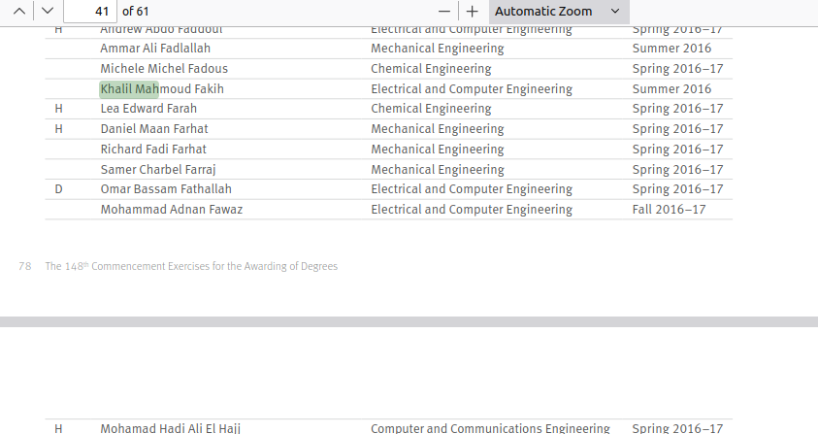
Task: Click Mechanical Engineering in Ammar Ali Fadlallah row
Action: tap(438, 49)
